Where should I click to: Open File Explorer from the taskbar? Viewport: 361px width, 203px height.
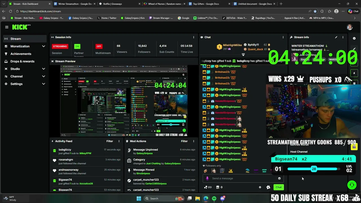click(x=197, y=198)
